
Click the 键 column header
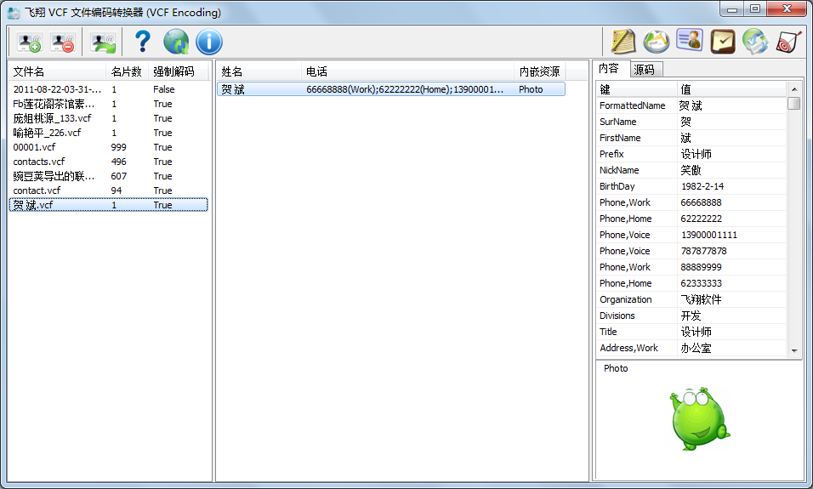(637, 89)
